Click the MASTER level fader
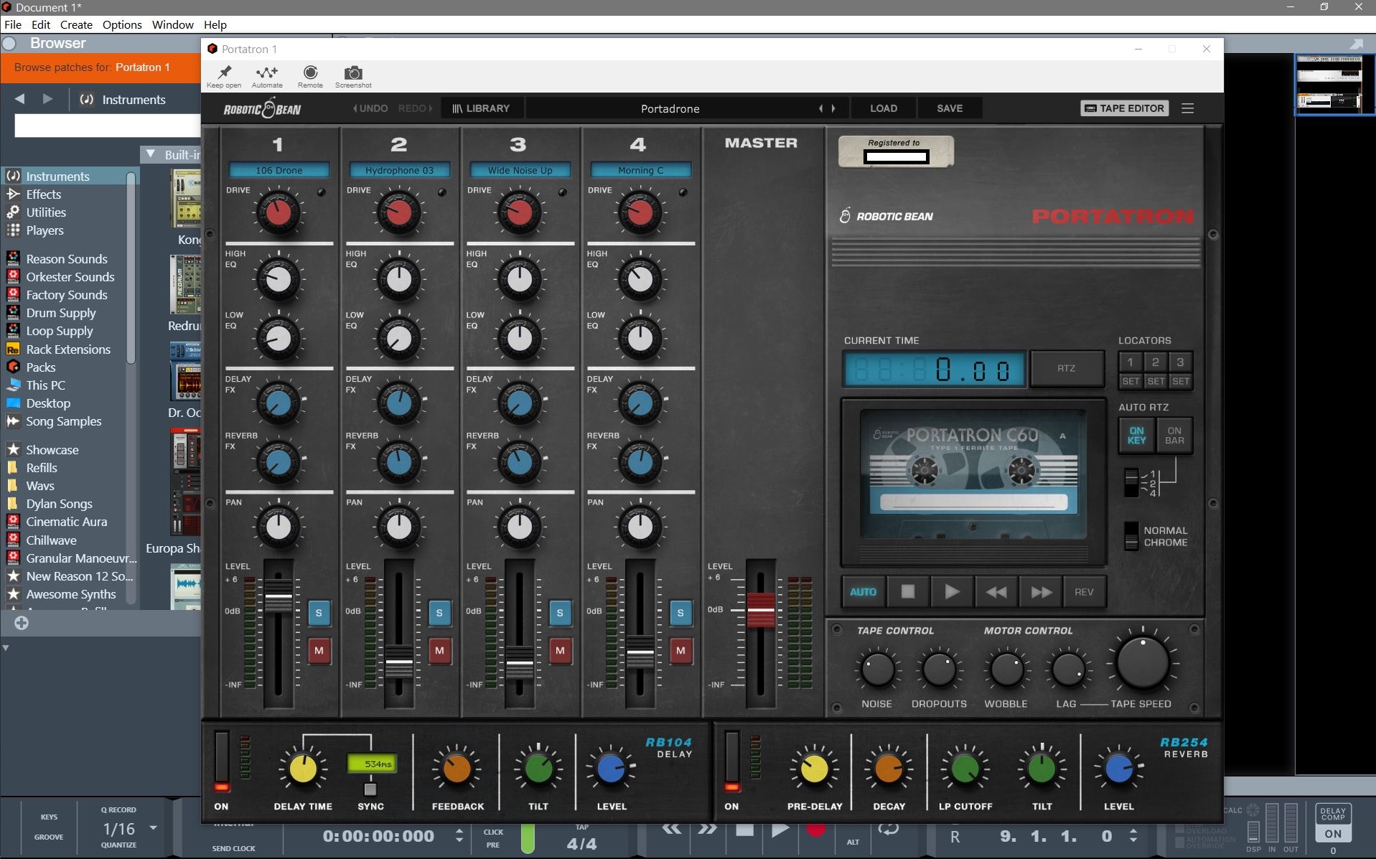The image size is (1376, 859). point(761,610)
